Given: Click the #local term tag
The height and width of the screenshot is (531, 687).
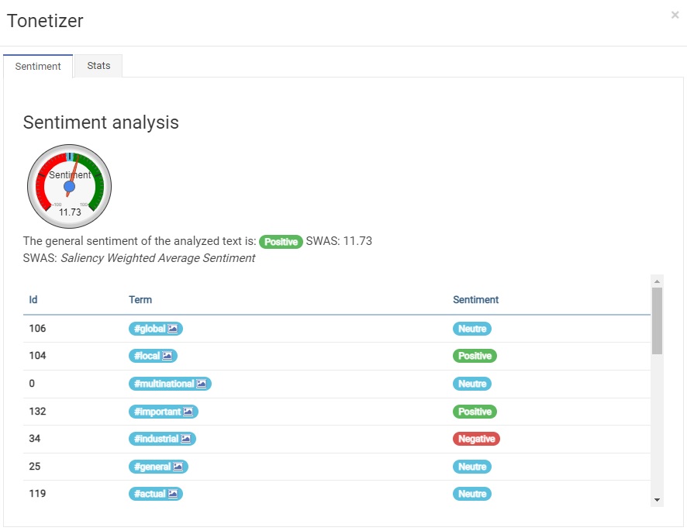Looking at the screenshot, I should point(153,356).
